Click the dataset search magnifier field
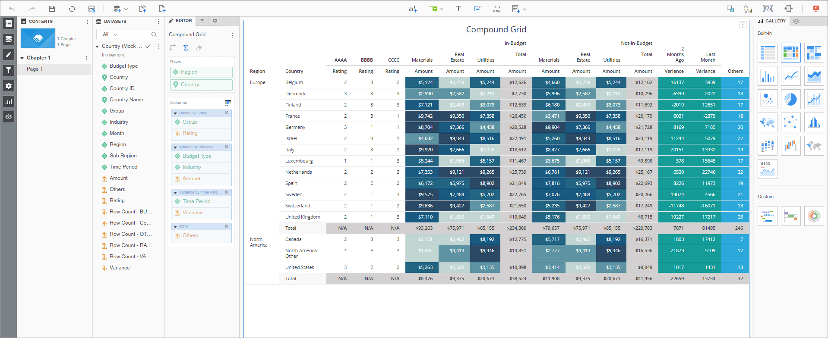This screenshot has height=338, width=828. (x=154, y=34)
